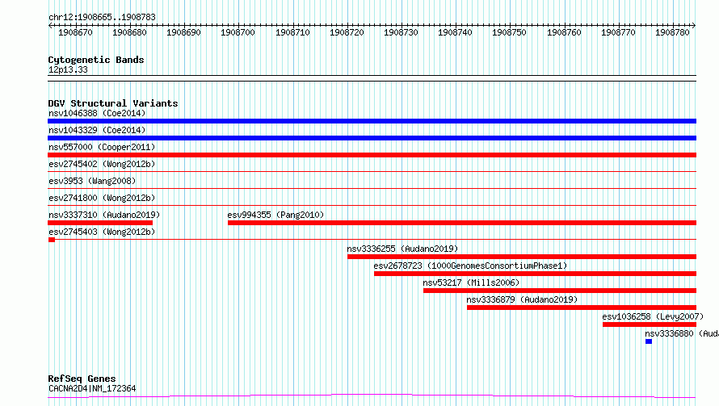719x406 pixels.
Task: Click the red bar under nsv3337310
Action: [x=100, y=223]
